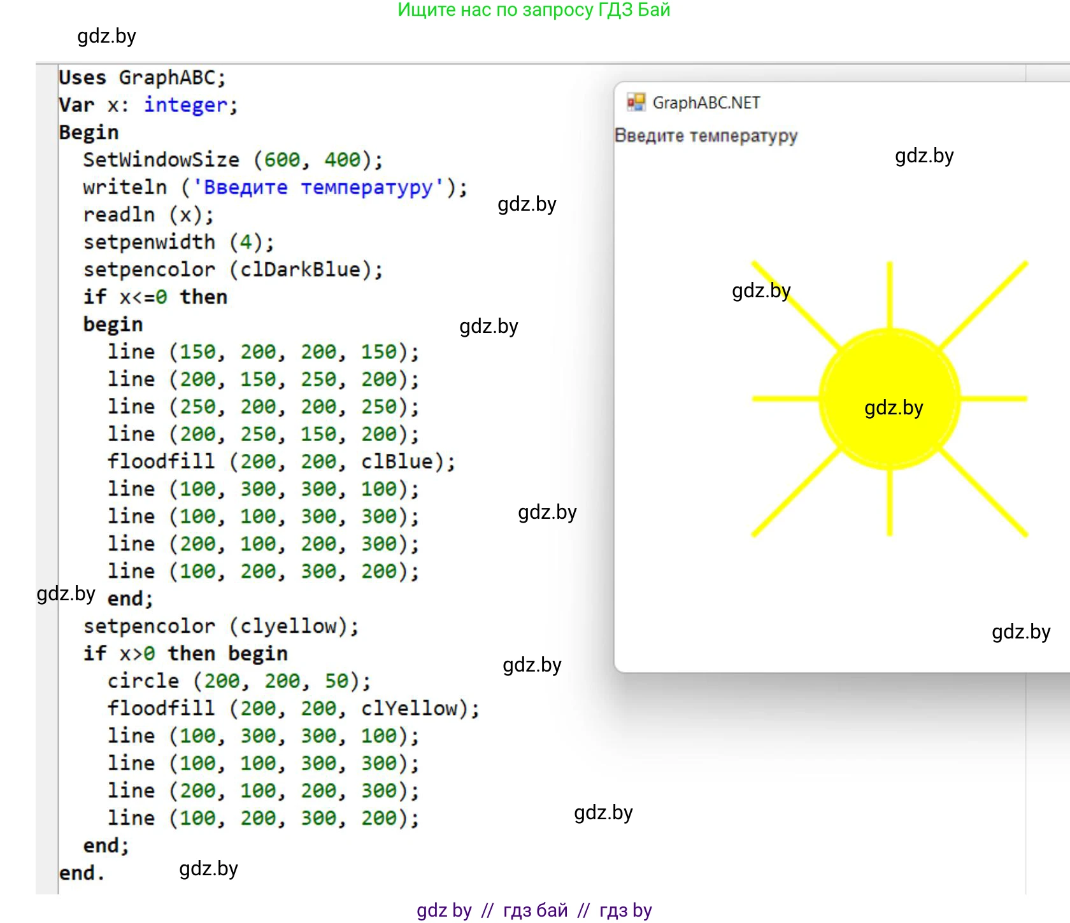Click the 'integer' keyword in Var declaration
Image resolution: width=1070 pixels, height=923 pixels.
coord(185,105)
